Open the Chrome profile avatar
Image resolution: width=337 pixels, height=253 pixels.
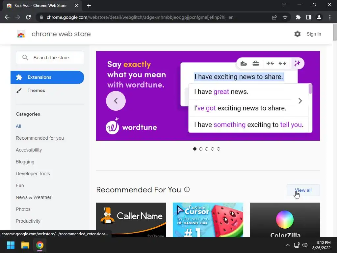(319, 17)
